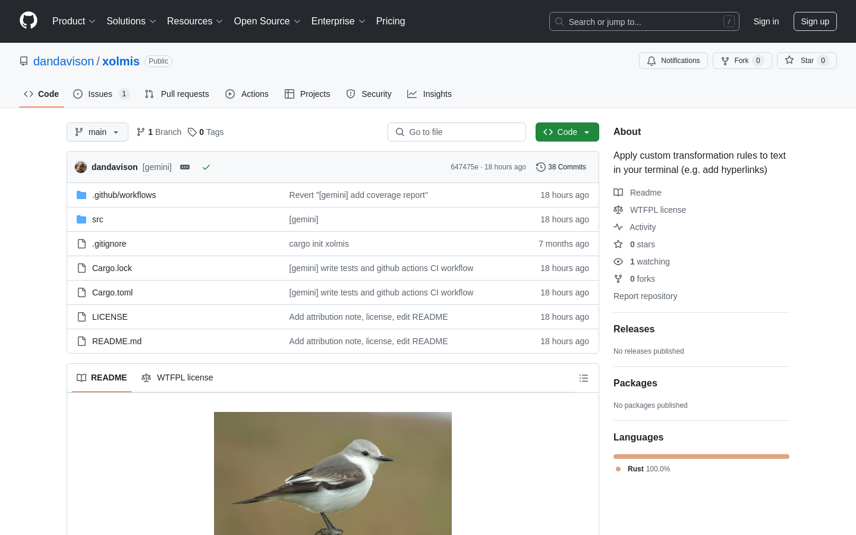
Task: Open Rust 100.0% language link
Action: (x=643, y=469)
